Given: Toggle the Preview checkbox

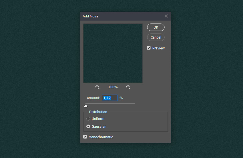Looking at the screenshot, I should click(149, 48).
